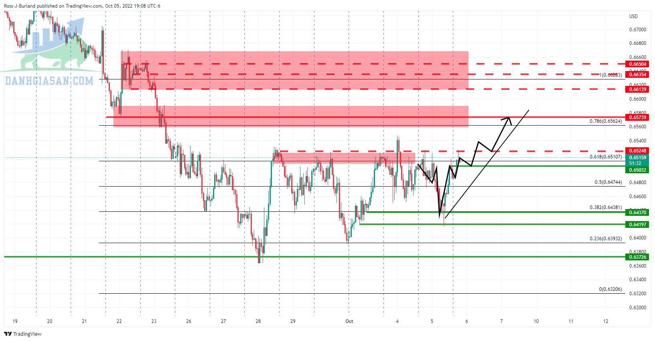Image resolution: width=655 pixels, height=341 pixels.
Task: Click date 6 on the time axis
Action: [x=466, y=321]
